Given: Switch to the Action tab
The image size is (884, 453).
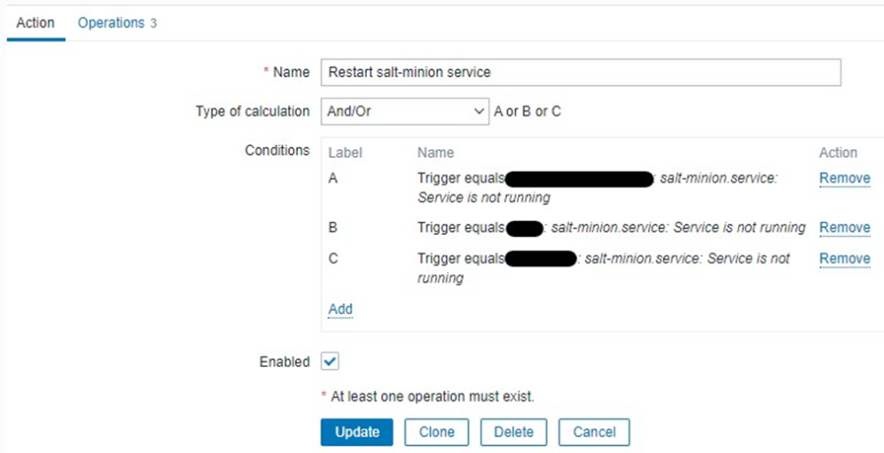Looking at the screenshot, I should coord(35,23).
